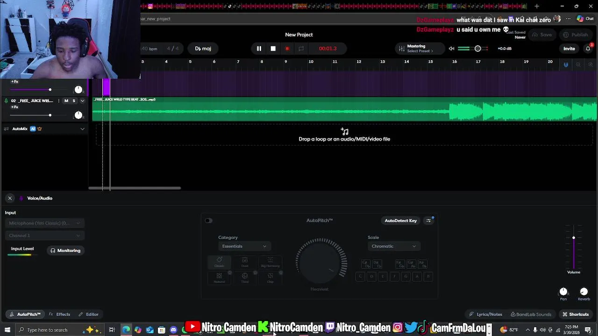Toggle the G note key
Viewport: 598px width, 336px height.
pos(406,276)
